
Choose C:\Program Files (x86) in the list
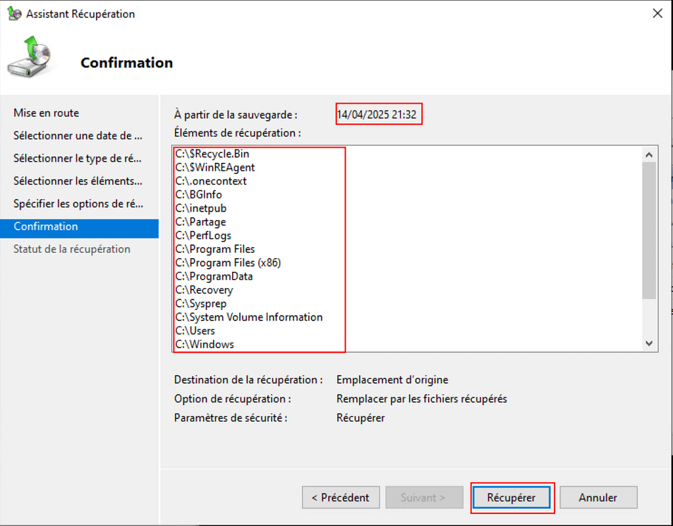coord(227,263)
